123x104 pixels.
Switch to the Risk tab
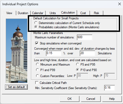97,13
